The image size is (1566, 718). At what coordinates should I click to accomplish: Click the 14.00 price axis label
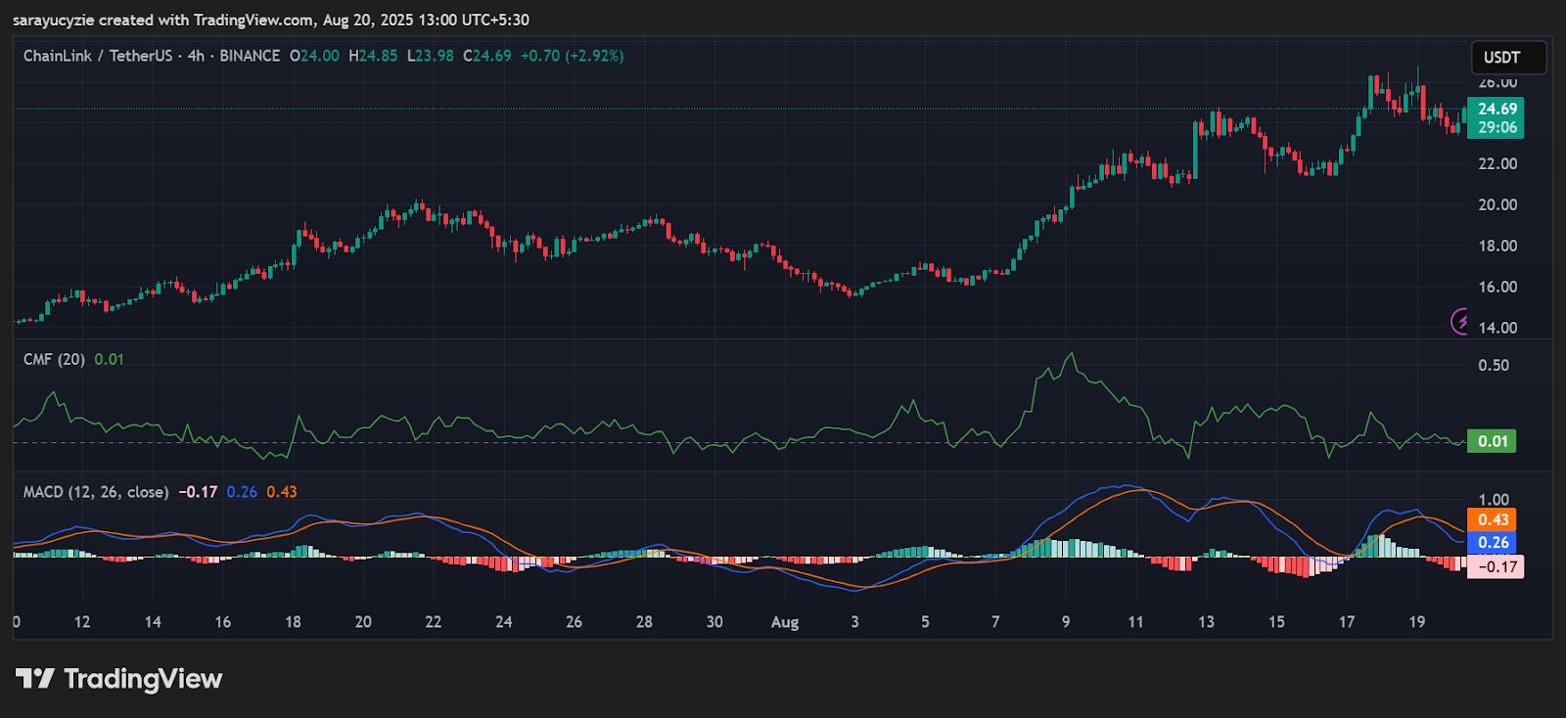pyautogui.click(x=1497, y=328)
